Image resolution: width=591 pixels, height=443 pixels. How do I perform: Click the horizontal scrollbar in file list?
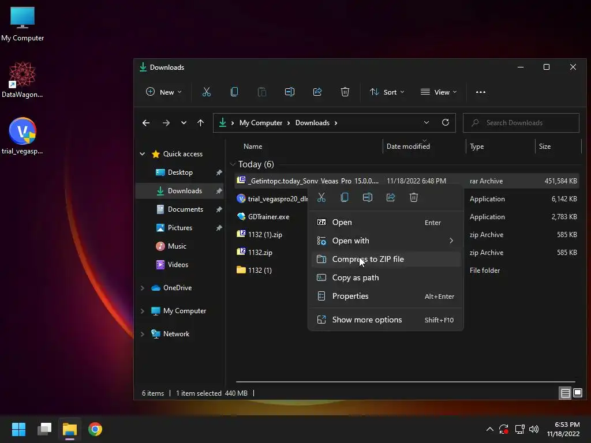point(406,382)
